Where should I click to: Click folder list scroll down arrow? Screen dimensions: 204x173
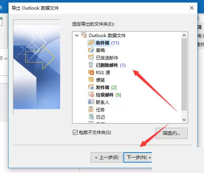point(184,120)
